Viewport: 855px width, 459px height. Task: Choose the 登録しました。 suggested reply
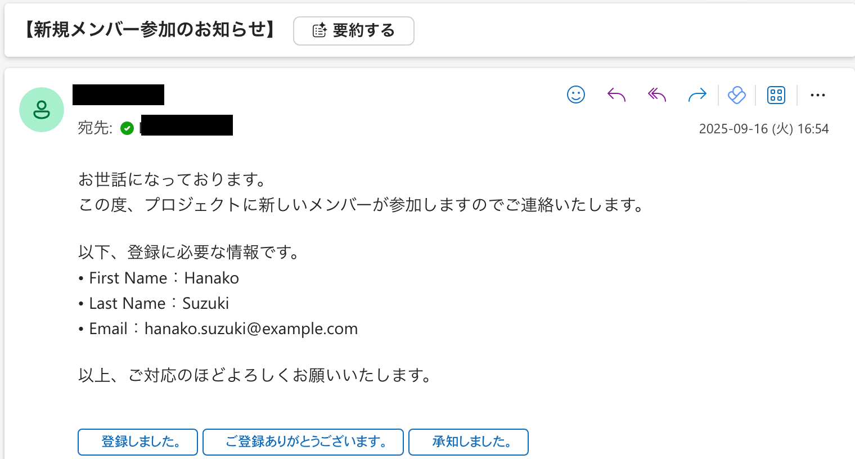click(x=138, y=442)
